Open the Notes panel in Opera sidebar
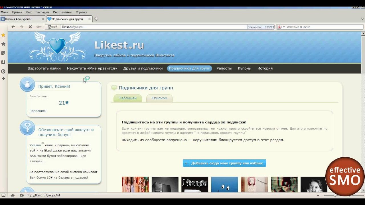365x205 pixels. click(x=3, y=53)
